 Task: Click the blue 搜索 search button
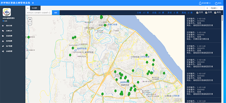(56, 13)
